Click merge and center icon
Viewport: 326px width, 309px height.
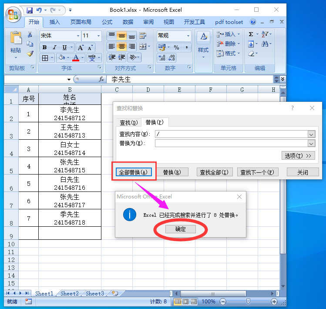pos(143,47)
